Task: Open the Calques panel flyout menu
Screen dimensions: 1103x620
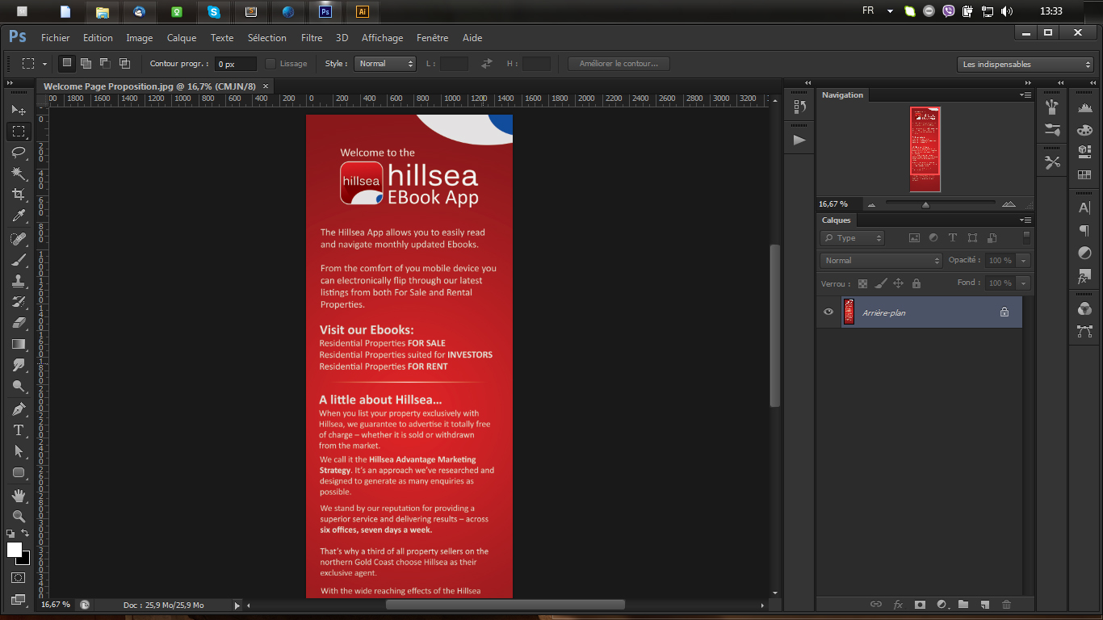Action: tap(1025, 220)
